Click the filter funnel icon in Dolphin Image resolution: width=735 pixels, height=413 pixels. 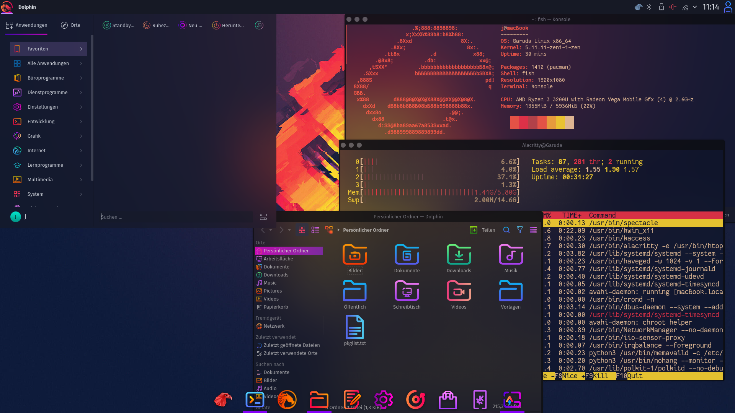520,230
